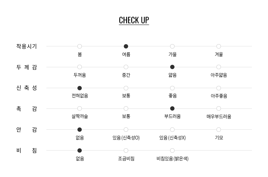Select the 살짝까슬 texture circle
This screenshot has width=268, height=177.
tap(80, 108)
